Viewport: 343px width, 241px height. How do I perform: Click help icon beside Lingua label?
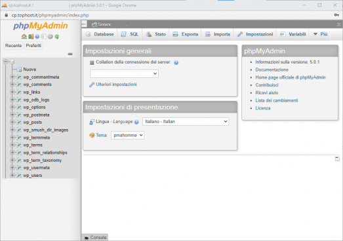[136, 122]
